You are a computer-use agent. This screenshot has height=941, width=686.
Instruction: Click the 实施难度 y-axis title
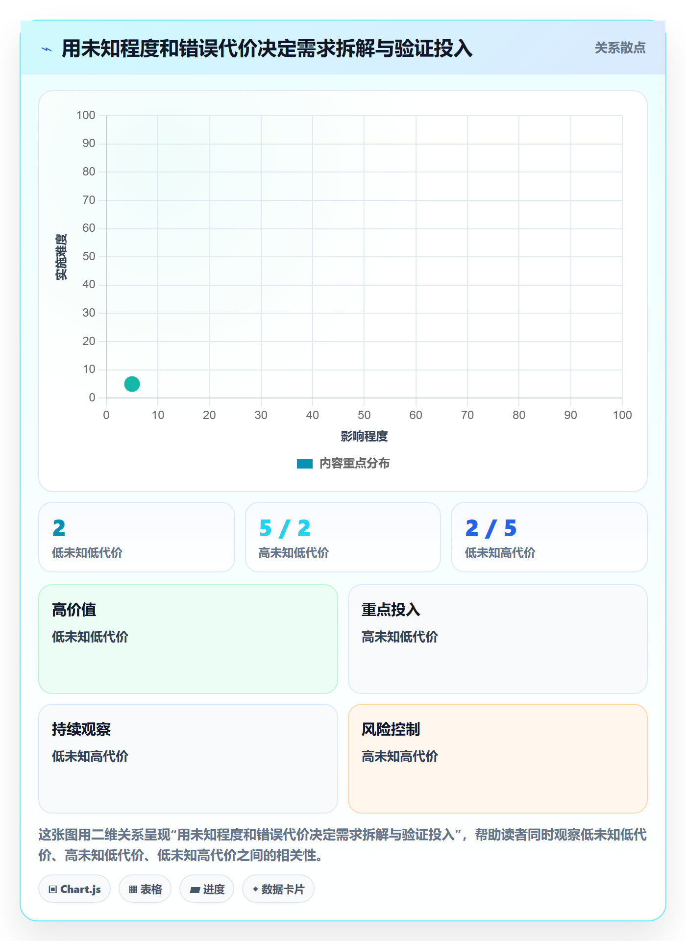point(61,257)
